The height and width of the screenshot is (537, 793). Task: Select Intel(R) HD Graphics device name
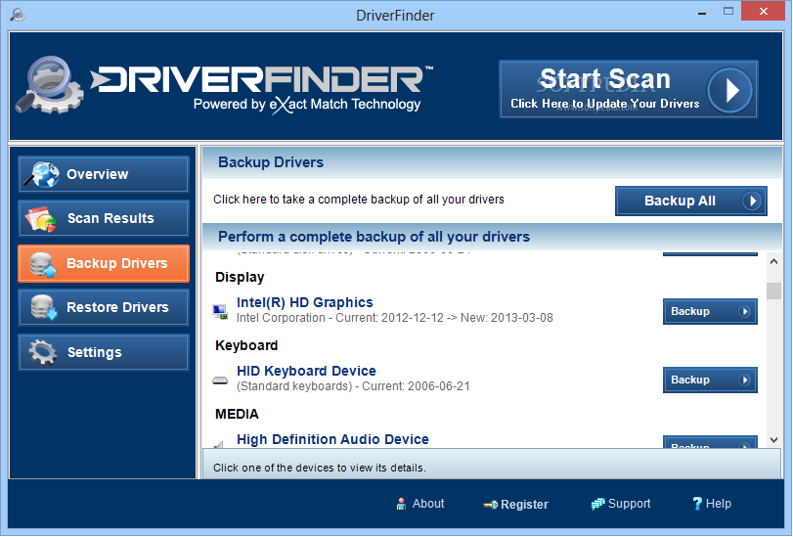(304, 302)
